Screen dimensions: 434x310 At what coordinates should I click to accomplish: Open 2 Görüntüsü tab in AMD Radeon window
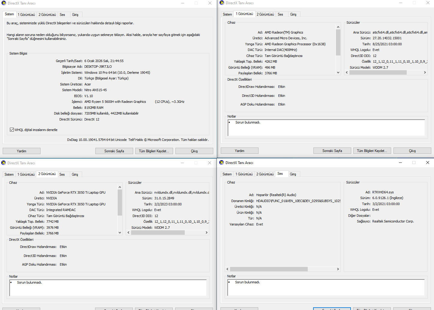click(265, 14)
